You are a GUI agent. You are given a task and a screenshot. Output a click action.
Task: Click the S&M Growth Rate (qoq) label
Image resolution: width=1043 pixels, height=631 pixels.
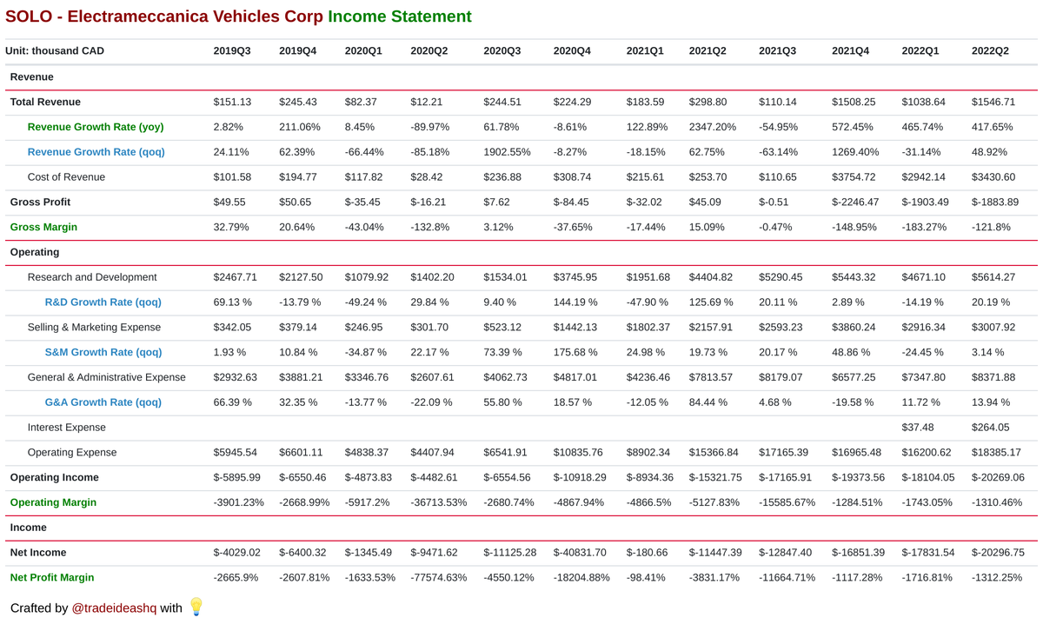click(x=103, y=353)
